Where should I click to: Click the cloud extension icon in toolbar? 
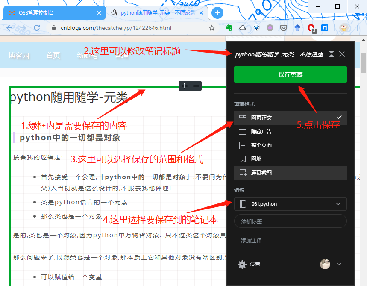tap(243, 28)
